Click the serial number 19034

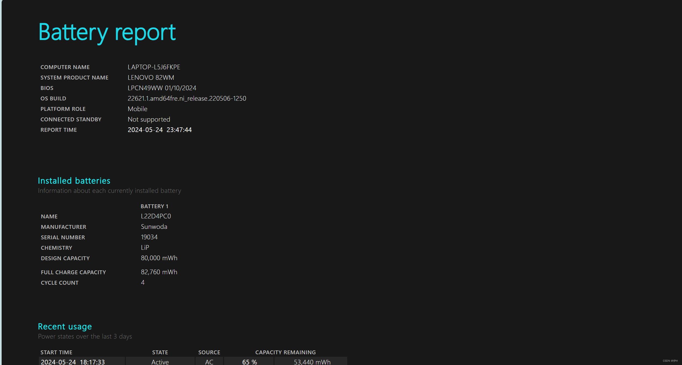pos(149,237)
